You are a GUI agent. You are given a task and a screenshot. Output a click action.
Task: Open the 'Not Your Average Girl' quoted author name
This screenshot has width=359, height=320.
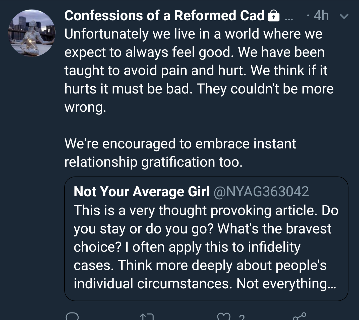coord(142,192)
